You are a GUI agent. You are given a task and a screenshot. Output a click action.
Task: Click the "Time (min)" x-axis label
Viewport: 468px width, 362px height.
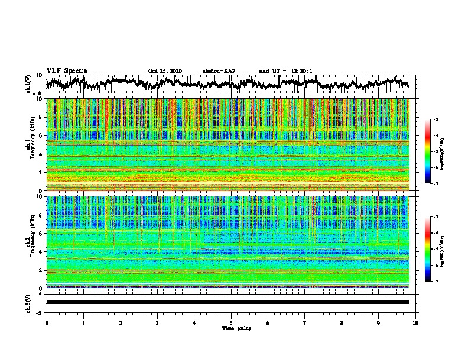tap(236, 328)
